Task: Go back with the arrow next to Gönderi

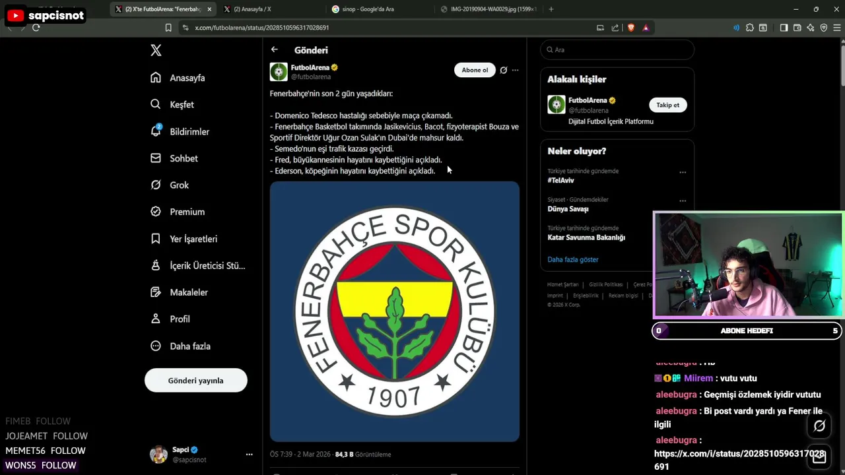Action: (275, 49)
